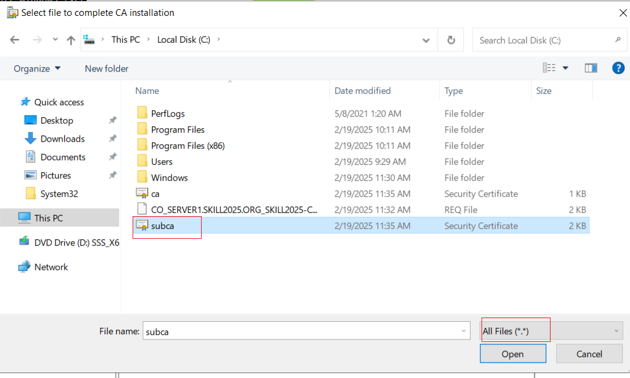The image size is (630, 378).
Task: Click the File name input field
Action: click(x=306, y=331)
